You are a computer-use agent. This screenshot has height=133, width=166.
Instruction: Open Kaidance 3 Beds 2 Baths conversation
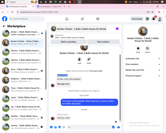(22, 80)
